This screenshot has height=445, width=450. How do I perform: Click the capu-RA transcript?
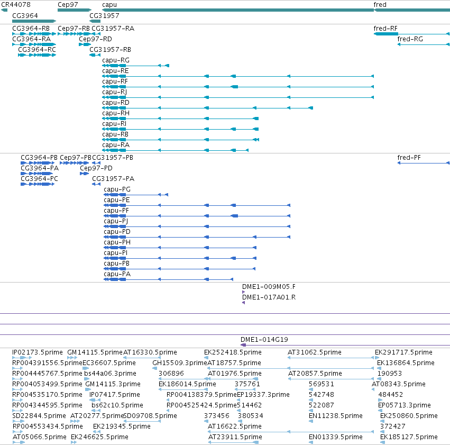tap(176, 150)
